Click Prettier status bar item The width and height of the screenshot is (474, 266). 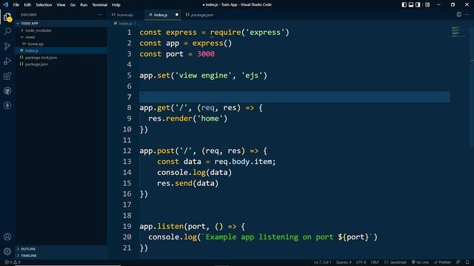[x=442, y=262]
